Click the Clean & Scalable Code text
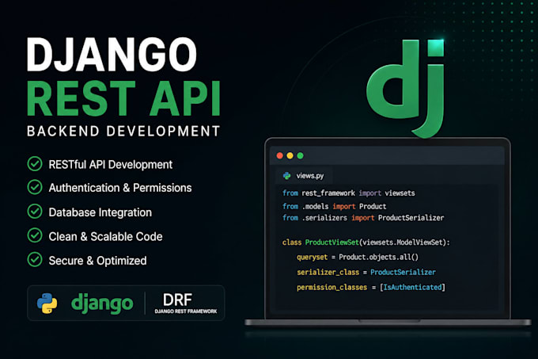The width and height of the screenshot is (538, 359). pyautogui.click(x=106, y=236)
